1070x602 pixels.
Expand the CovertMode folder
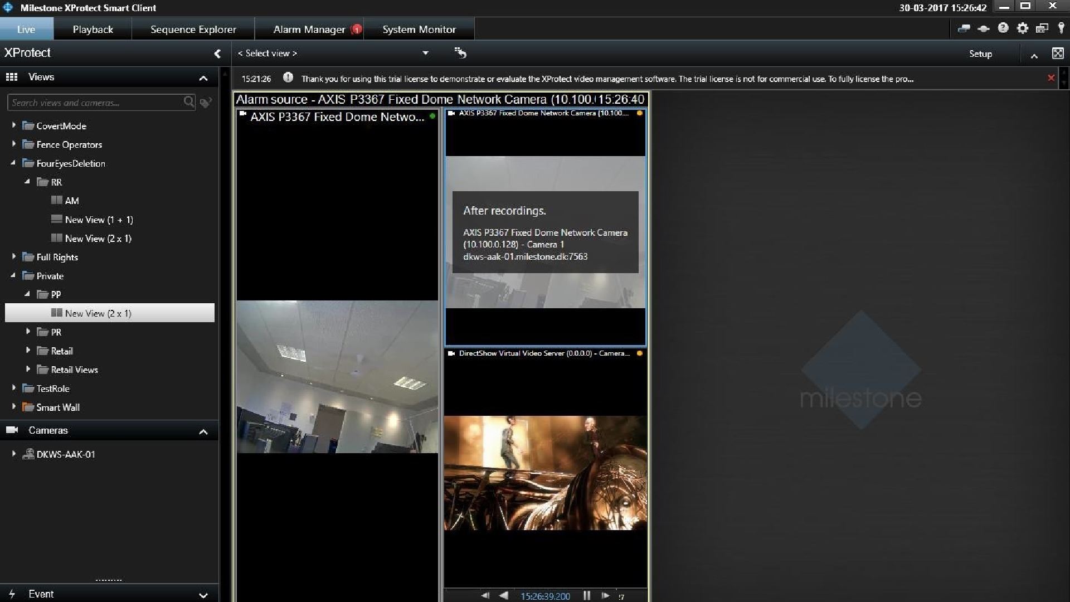pyautogui.click(x=14, y=125)
